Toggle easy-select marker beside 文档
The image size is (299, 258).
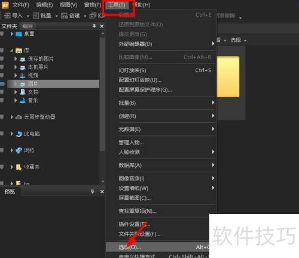[x=2, y=92]
